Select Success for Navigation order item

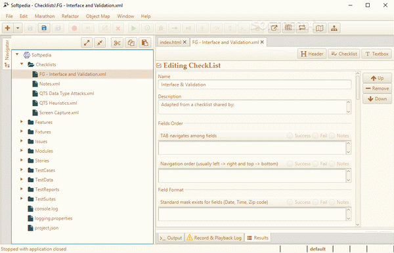pos(290,164)
